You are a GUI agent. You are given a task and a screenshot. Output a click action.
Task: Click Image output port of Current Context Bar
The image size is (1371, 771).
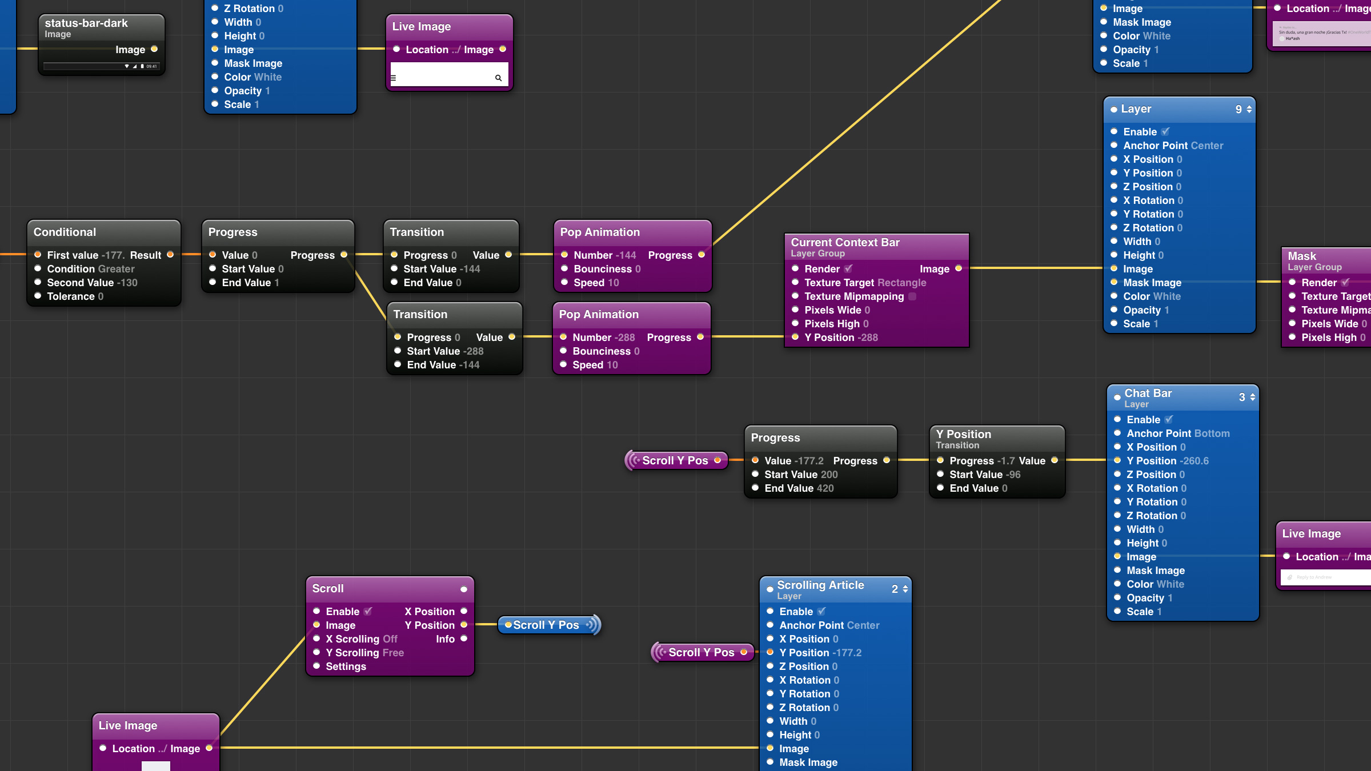point(959,268)
